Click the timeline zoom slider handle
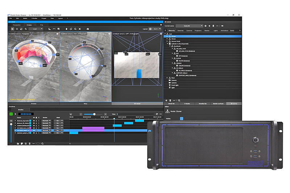The width and height of the screenshot is (290, 193). tap(94, 114)
